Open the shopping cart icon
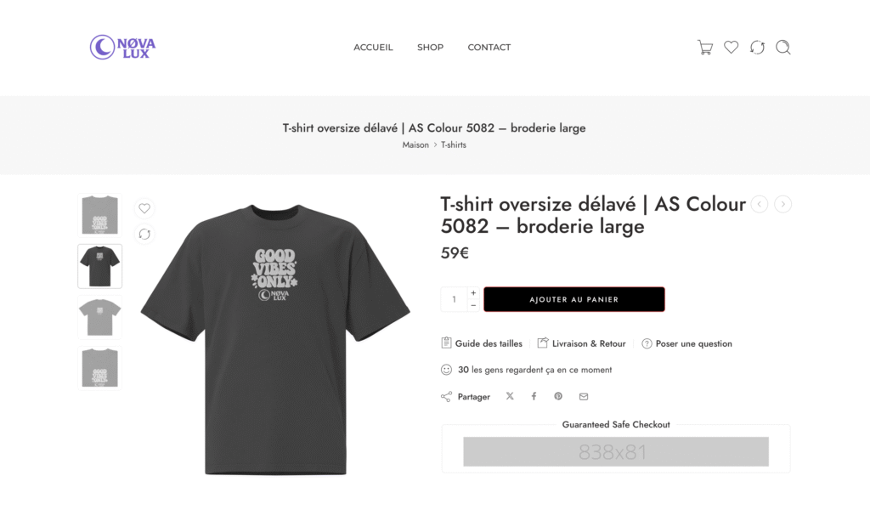The width and height of the screenshot is (870, 521). pos(704,48)
